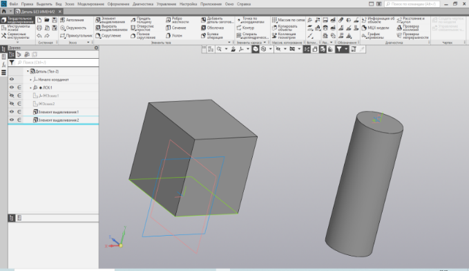Open the Правка menu
This screenshot has height=271, width=469.
27,4
